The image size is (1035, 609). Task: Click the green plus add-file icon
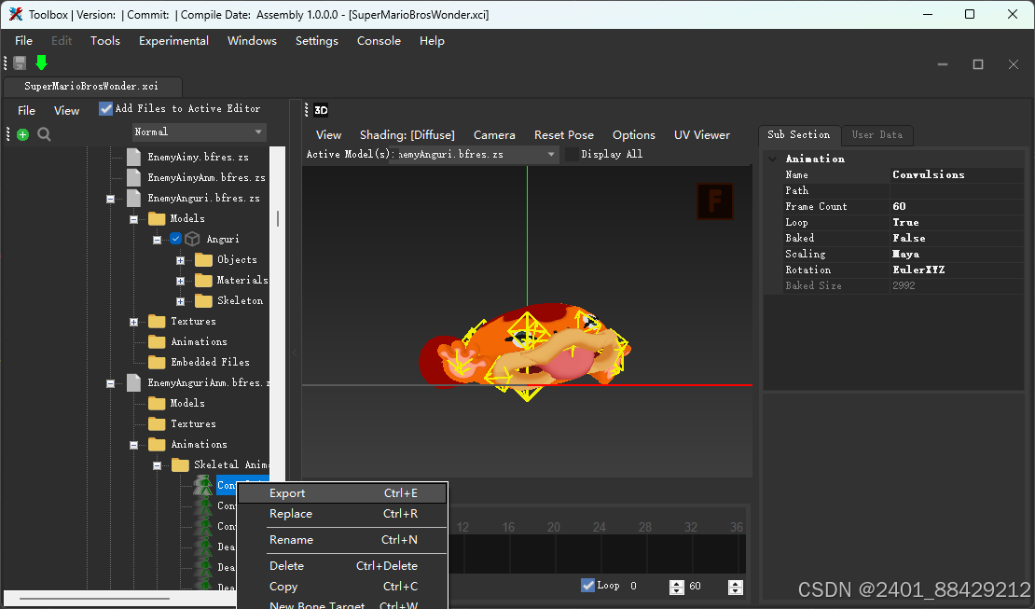pos(23,134)
